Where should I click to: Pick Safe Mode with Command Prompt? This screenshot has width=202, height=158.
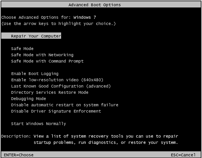pos(47,61)
